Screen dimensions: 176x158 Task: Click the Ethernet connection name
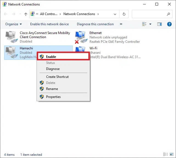(96, 33)
